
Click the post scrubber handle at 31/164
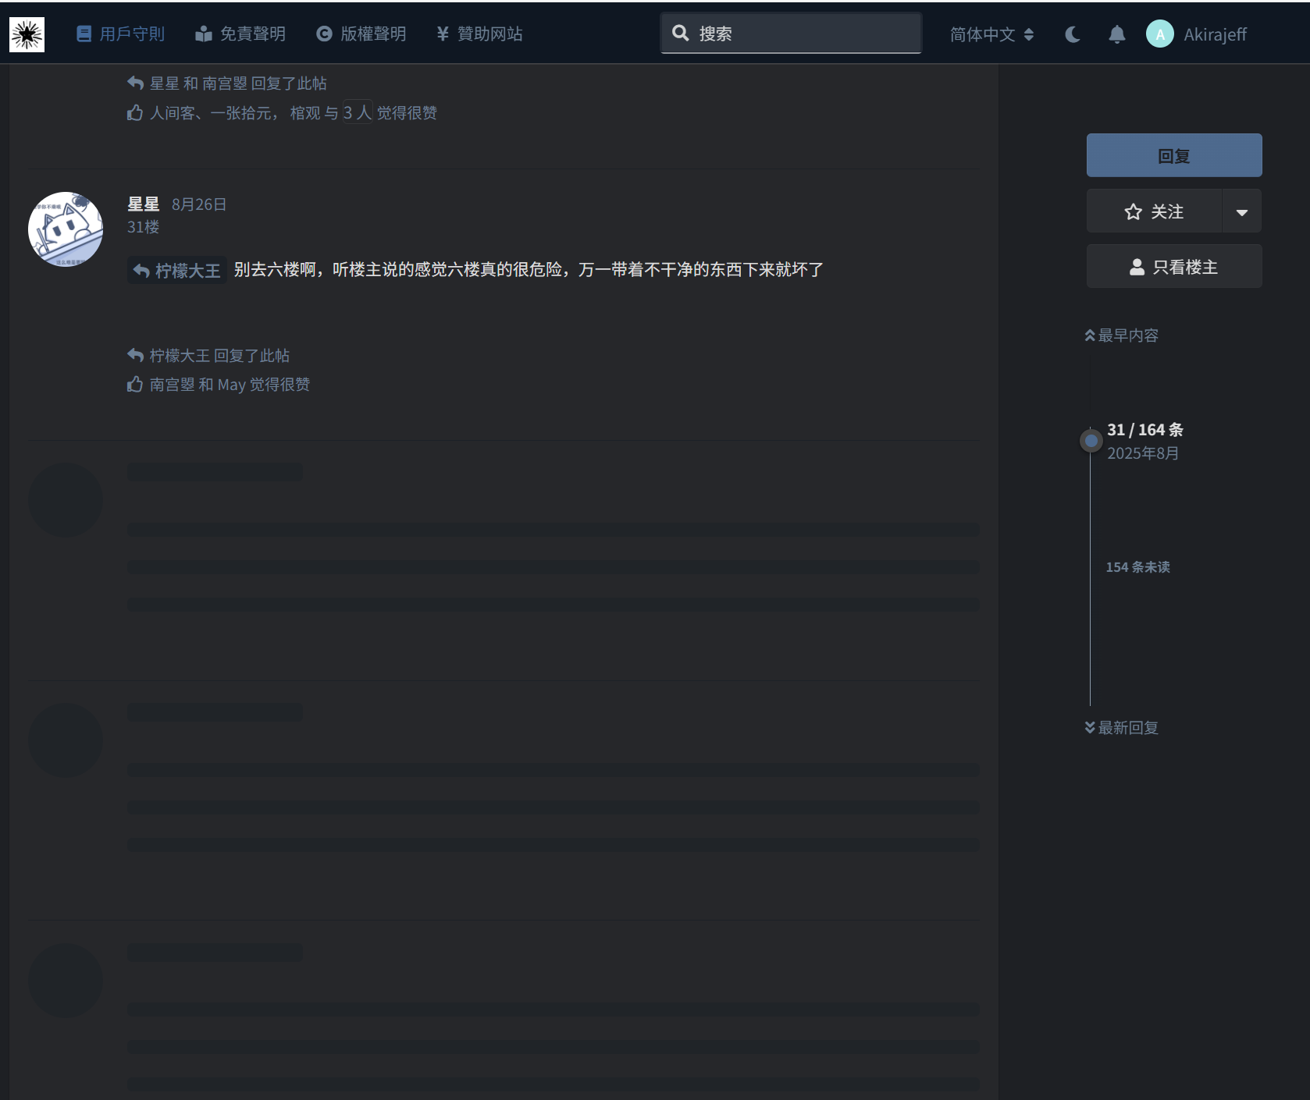point(1091,441)
